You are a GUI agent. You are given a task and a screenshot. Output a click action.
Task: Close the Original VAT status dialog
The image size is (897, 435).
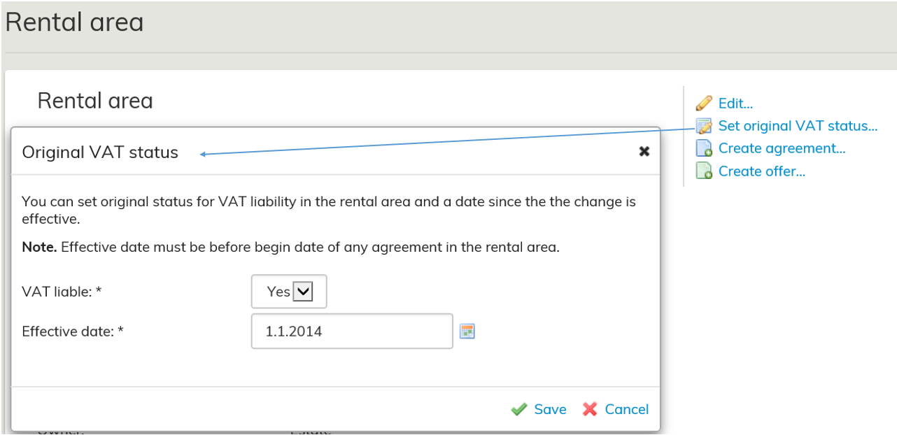[x=644, y=152]
